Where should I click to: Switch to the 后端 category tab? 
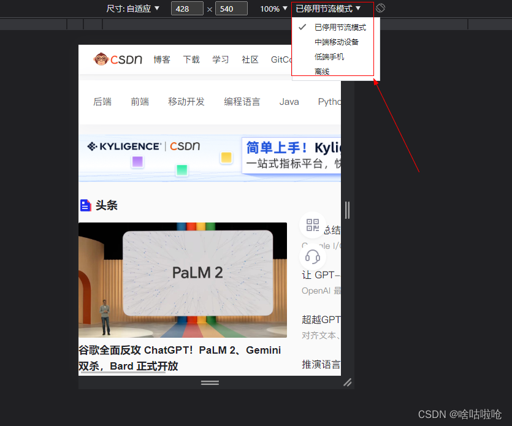tap(102, 102)
